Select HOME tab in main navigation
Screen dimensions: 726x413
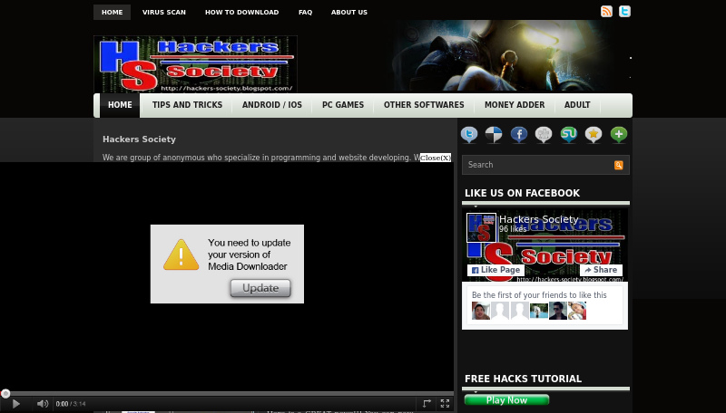click(120, 105)
